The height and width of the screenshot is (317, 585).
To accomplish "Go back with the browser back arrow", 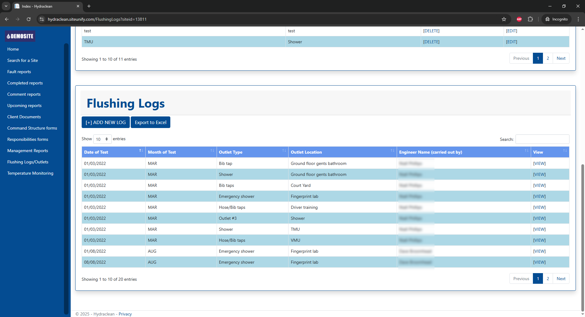I will [7, 19].
